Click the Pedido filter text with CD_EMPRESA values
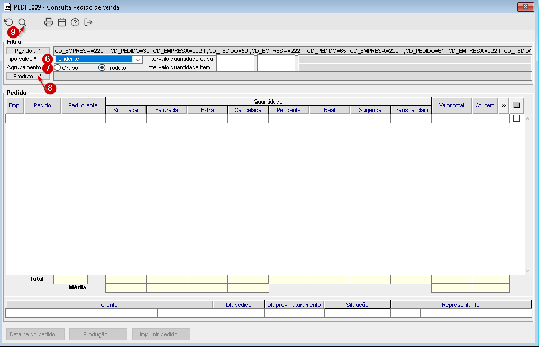Viewport: 539px width, 347px height. coord(293,51)
